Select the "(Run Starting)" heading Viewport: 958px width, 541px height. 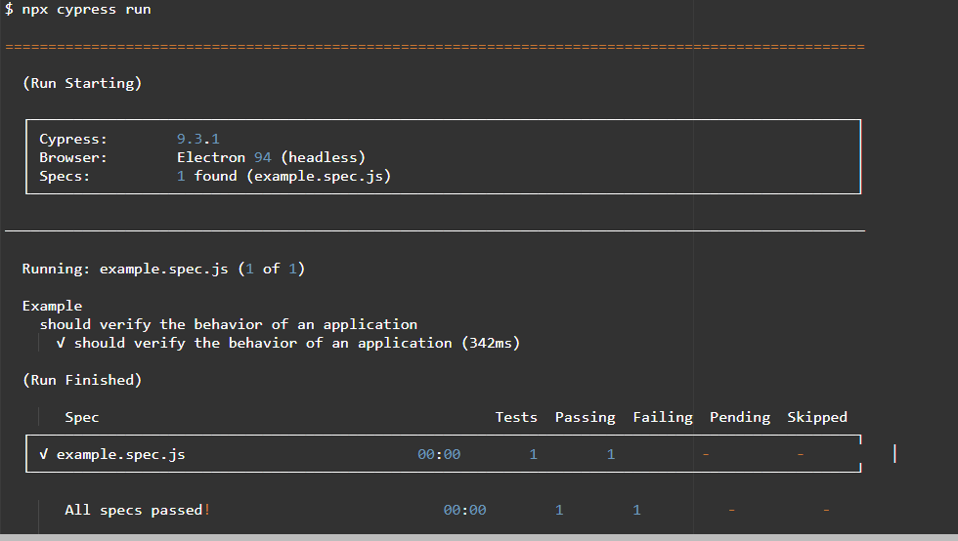coord(82,84)
